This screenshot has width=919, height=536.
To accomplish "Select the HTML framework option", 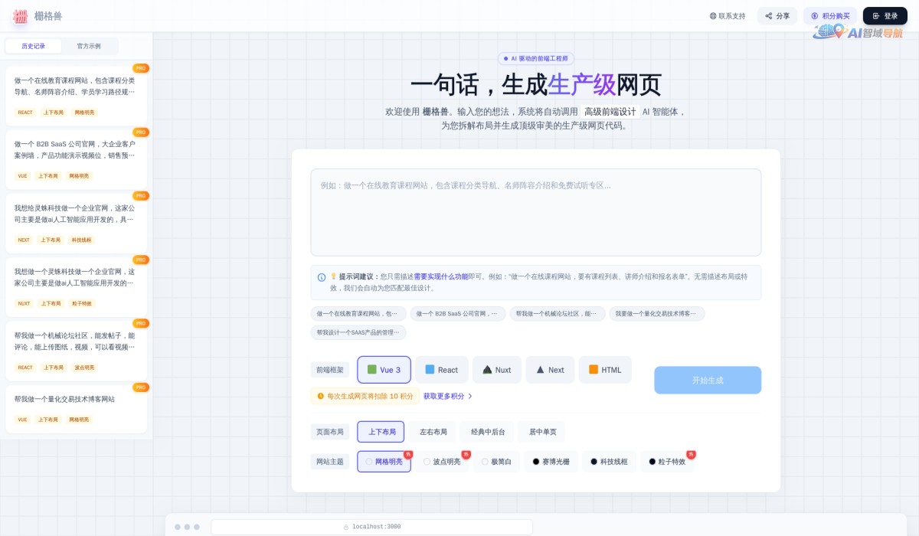I will (605, 370).
